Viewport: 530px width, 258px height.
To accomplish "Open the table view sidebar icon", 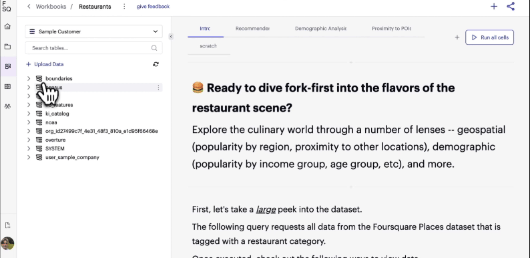I will point(7,87).
